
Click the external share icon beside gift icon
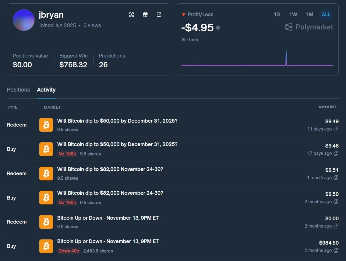click(x=159, y=14)
